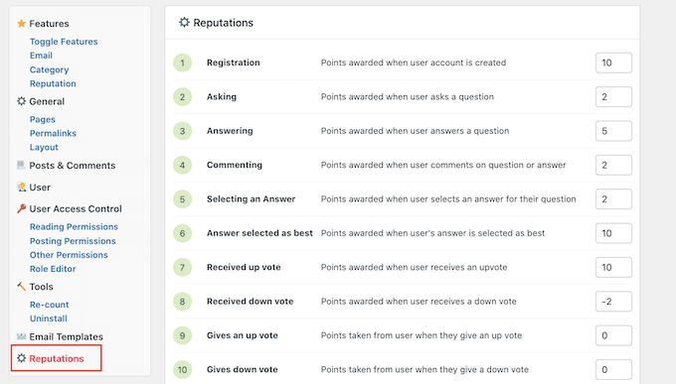Click 'Points taken from user when they give a down vote'
Image resolution: width=676 pixels, height=384 pixels.
click(x=424, y=369)
